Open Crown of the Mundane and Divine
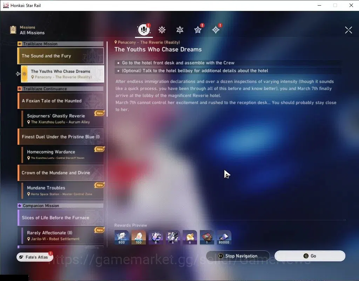The height and width of the screenshot is (281, 359). tap(60, 173)
